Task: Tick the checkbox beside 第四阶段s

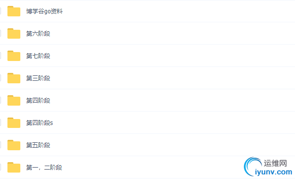Action: pyautogui.click(x=0, y=122)
